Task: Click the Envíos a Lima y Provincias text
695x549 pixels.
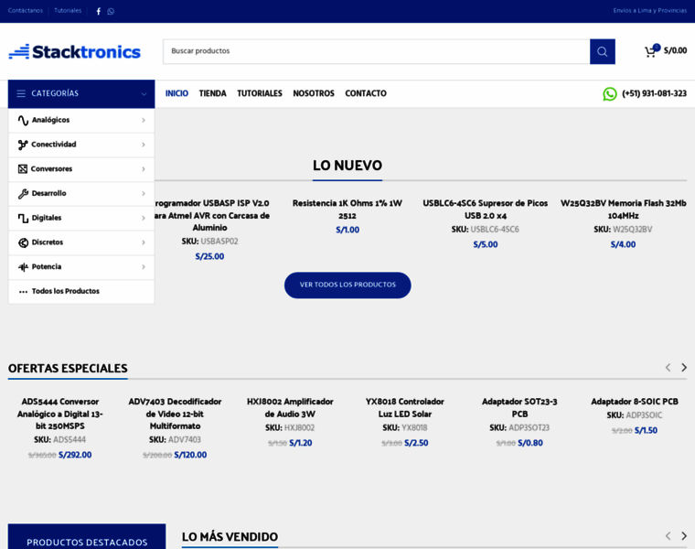Action: 650,11
